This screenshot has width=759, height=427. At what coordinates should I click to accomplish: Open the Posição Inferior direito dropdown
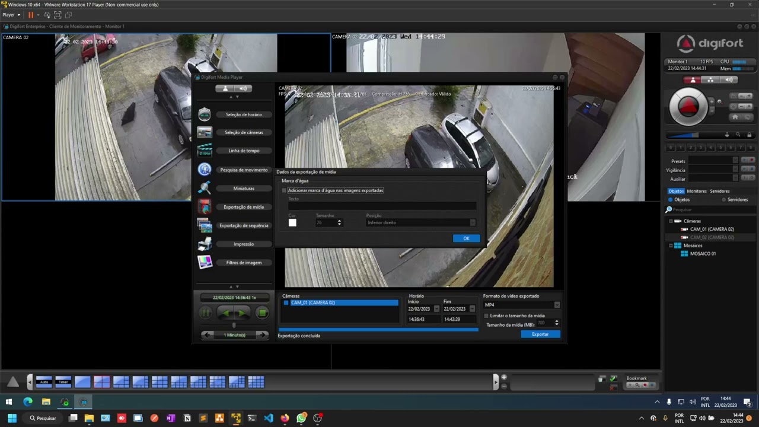pyautogui.click(x=421, y=222)
